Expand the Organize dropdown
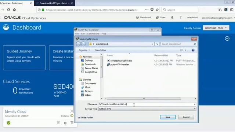Viewport: 235px width, 132px height. pos(84,50)
